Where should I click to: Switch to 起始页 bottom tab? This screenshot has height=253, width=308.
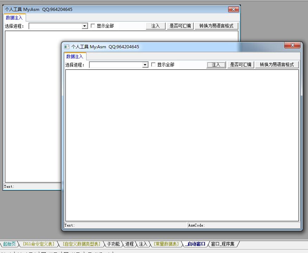[9, 244]
